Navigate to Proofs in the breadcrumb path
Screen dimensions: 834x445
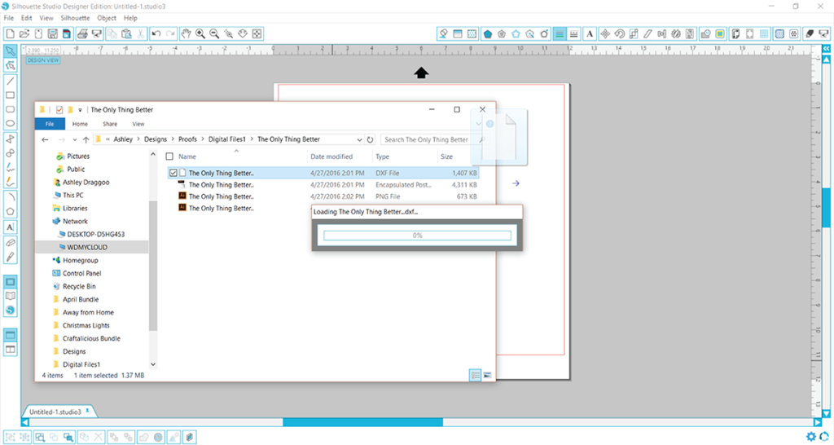(x=187, y=139)
